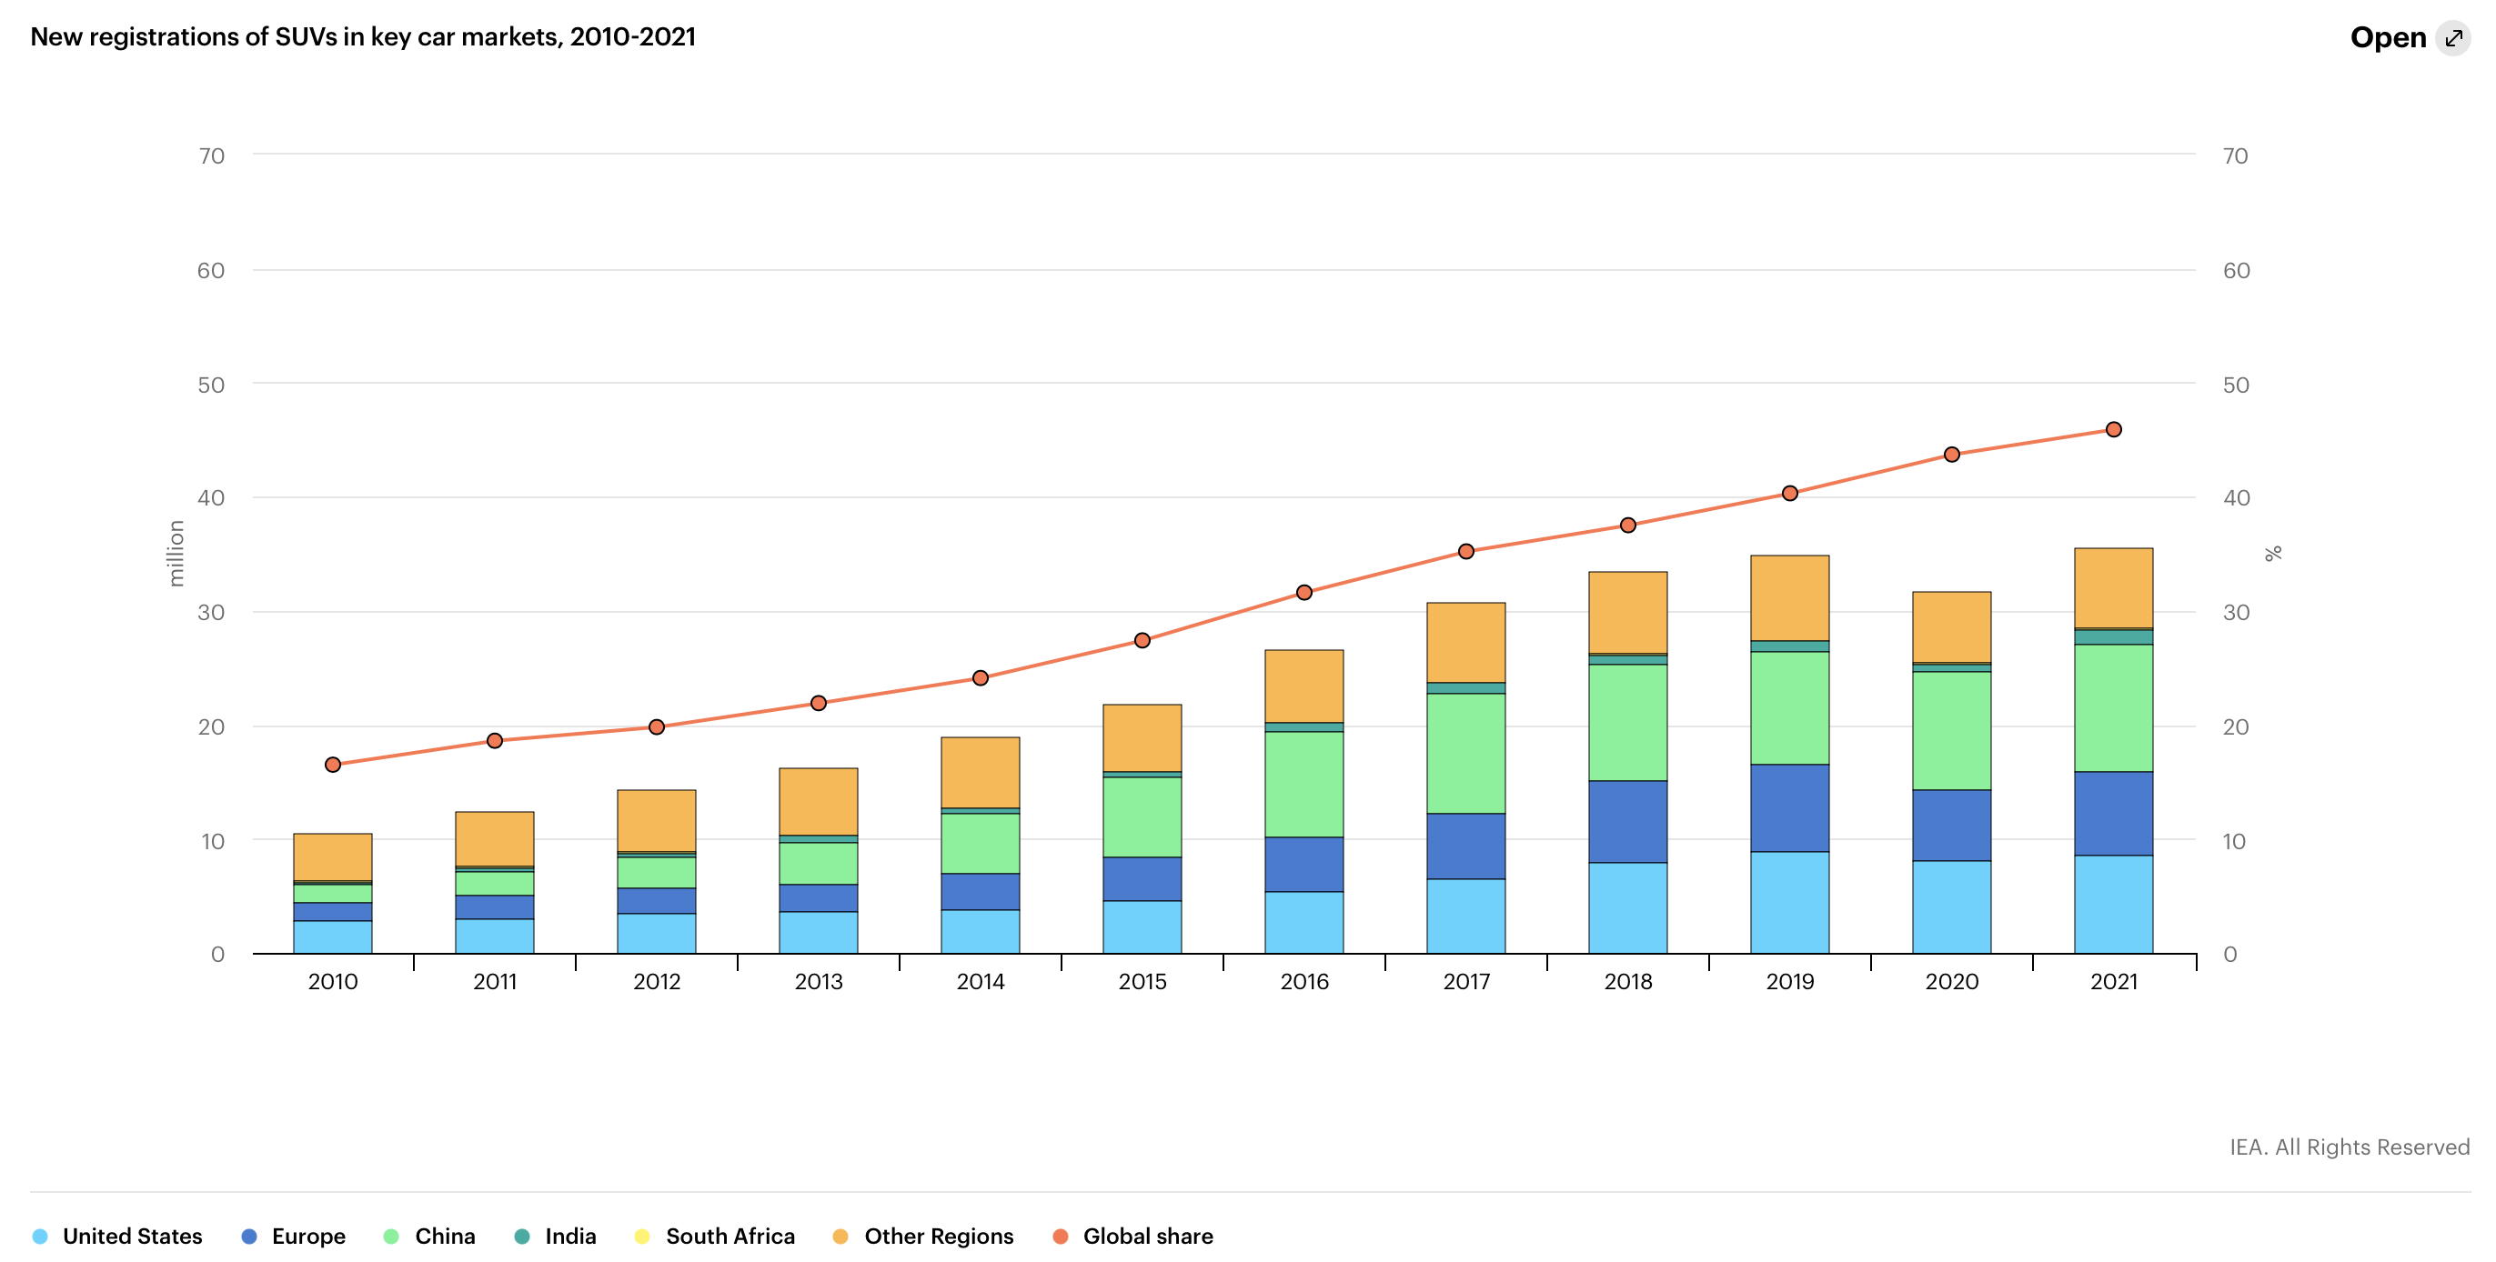Toggle Europe series in legend
The image size is (2496, 1262).
point(308,1236)
